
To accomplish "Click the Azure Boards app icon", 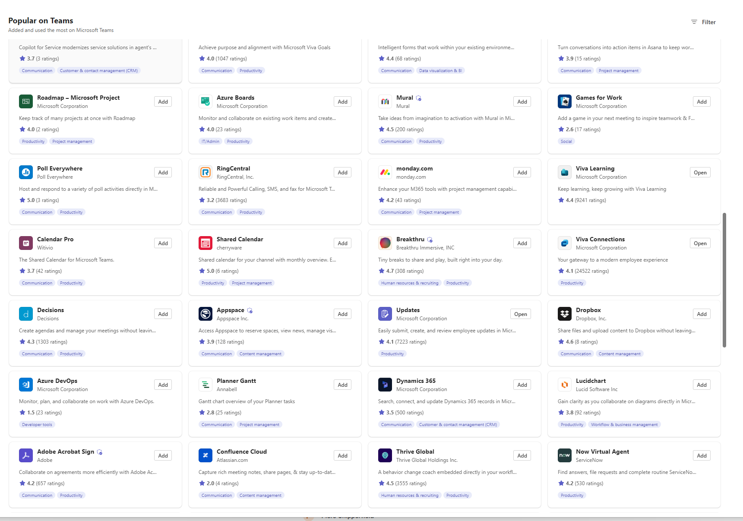I will click(206, 101).
